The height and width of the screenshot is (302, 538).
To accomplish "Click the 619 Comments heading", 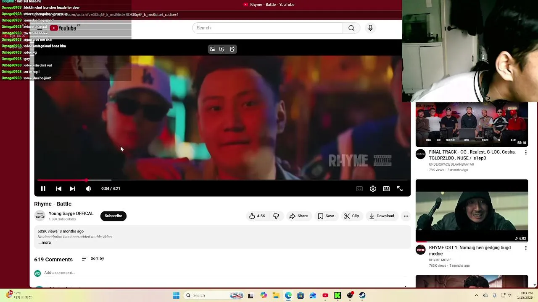I will [53, 259].
